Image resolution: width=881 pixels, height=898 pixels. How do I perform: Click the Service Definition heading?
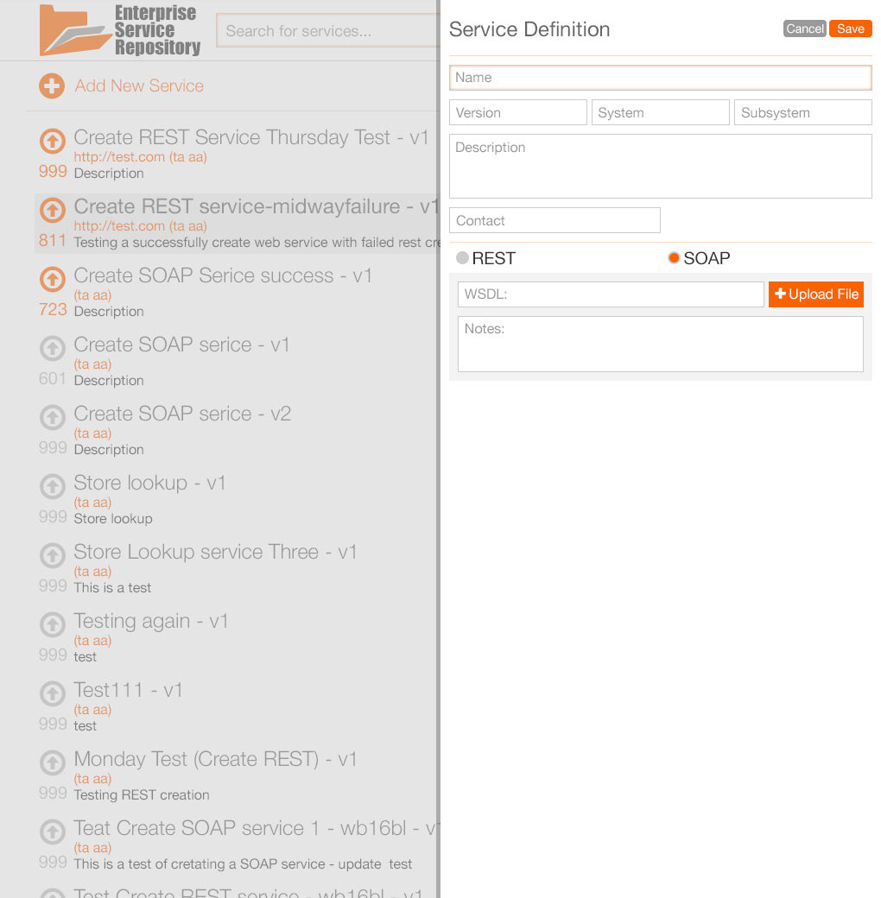[529, 29]
